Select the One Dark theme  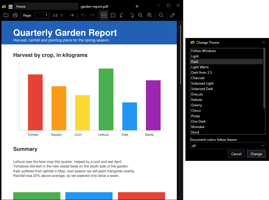(x=227, y=121)
